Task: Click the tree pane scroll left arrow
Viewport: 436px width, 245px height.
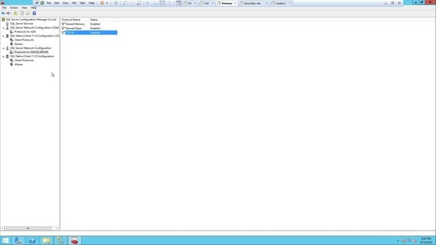Action: tap(3, 229)
